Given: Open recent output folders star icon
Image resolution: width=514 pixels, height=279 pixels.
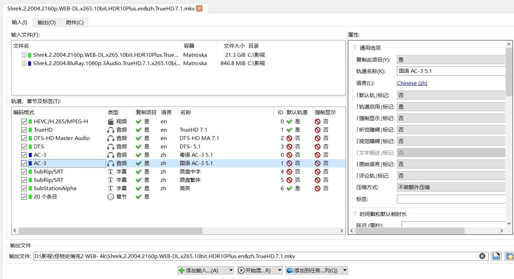Looking at the screenshot, I should coord(509,256).
